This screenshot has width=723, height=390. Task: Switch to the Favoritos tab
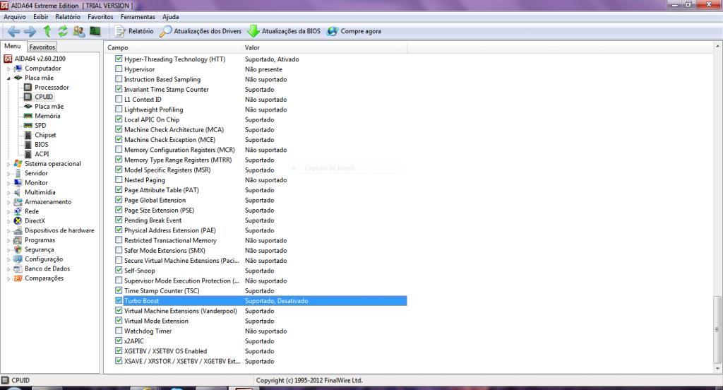(x=42, y=47)
